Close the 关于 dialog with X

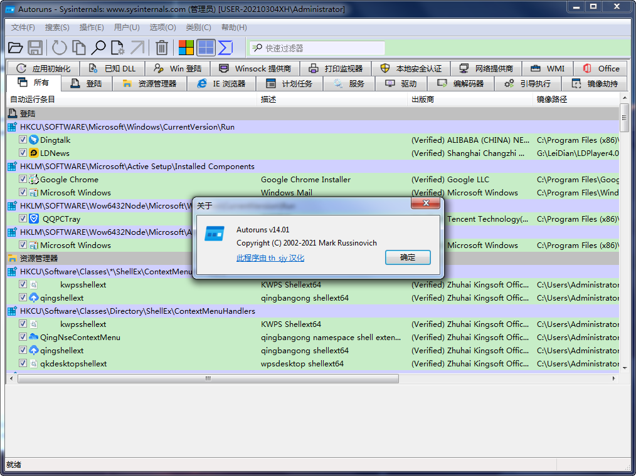pyautogui.click(x=425, y=203)
